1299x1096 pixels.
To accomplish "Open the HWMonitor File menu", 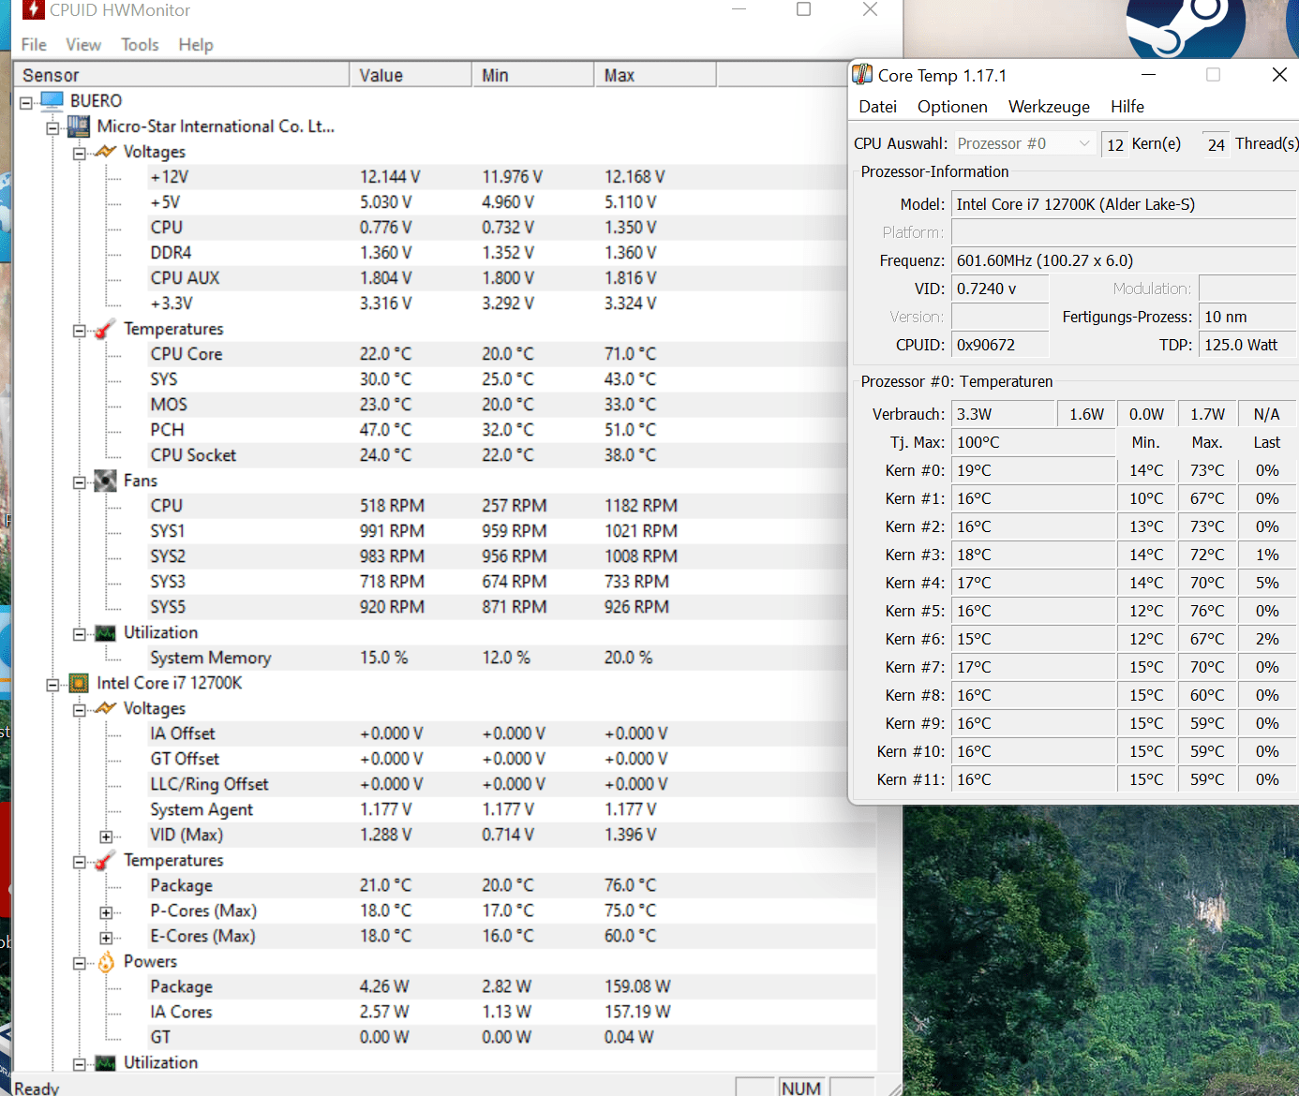I will coord(34,44).
